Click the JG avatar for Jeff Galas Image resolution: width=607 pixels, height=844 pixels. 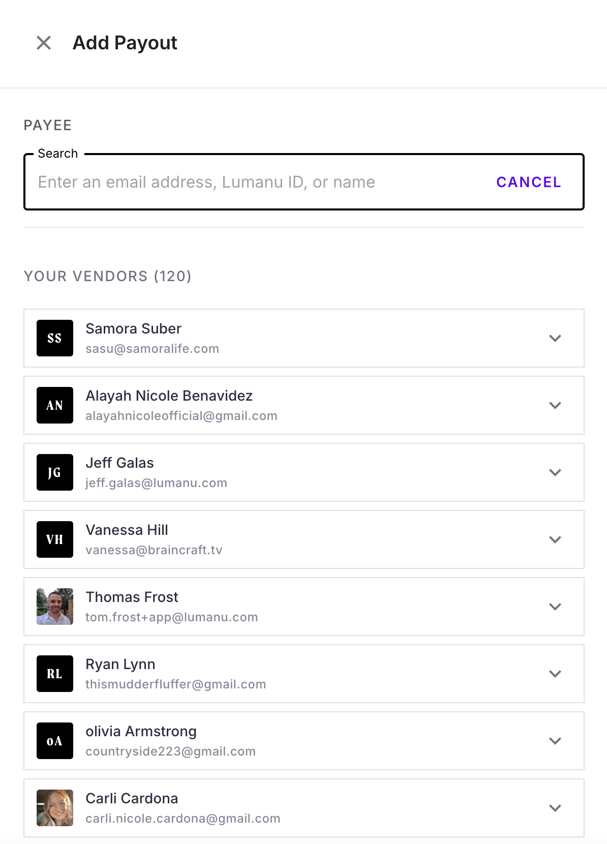click(x=55, y=472)
